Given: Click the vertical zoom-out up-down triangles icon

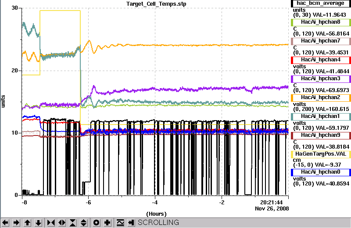Looking at the screenshot, I should [x=84, y=223].
